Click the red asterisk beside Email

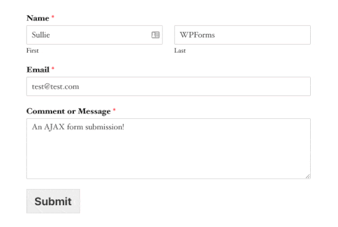pyautogui.click(x=53, y=68)
